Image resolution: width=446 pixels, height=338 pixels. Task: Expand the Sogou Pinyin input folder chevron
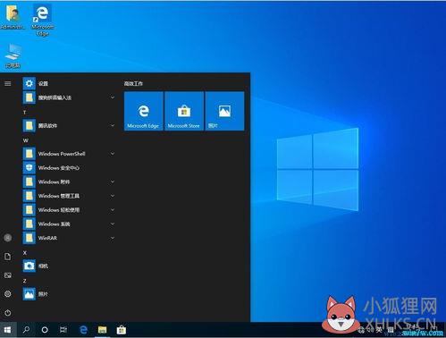113,97
